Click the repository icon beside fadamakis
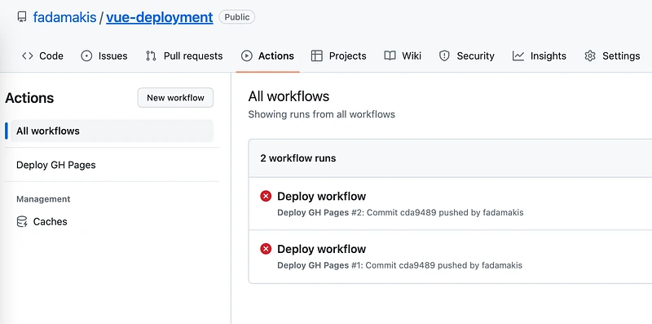The width and height of the screenshot is (652, 324). pyautogui.click(x=22, y=17)
